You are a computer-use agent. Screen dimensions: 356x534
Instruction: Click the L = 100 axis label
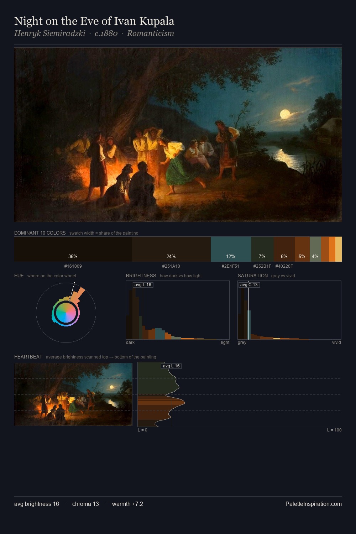coord(334,430)
